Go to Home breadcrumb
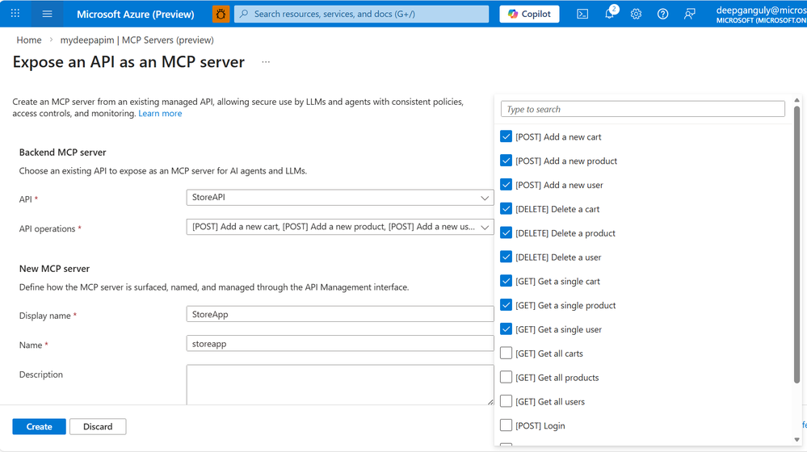Image resolution: width=807 pixels, height=452 pixels. 29,40
